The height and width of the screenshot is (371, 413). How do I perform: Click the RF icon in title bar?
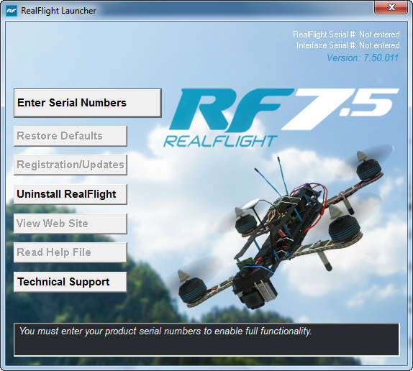pos(12,11)
